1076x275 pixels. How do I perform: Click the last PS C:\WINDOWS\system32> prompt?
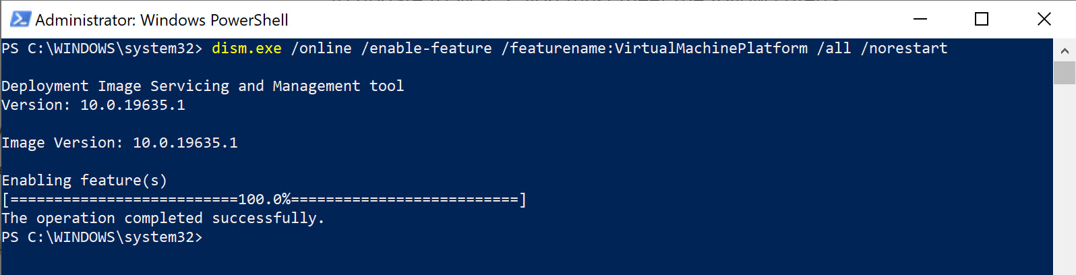[101, 237]
